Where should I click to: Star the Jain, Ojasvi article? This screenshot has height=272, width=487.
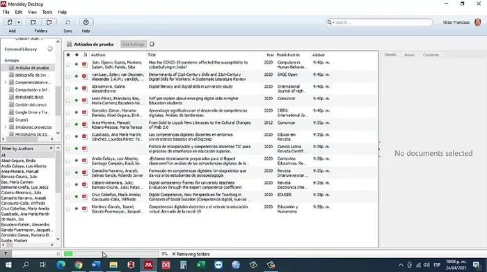pos(68,65)
